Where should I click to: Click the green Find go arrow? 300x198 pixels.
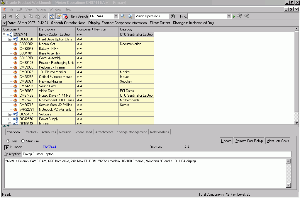point(234,16)
